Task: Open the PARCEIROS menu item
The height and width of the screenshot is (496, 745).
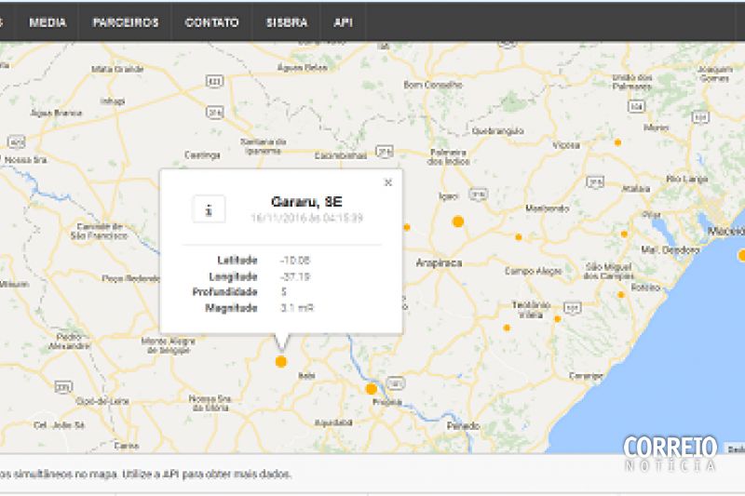Action: point(126,22)
